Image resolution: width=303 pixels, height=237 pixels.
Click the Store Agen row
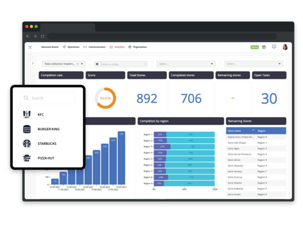click(256, 149)
